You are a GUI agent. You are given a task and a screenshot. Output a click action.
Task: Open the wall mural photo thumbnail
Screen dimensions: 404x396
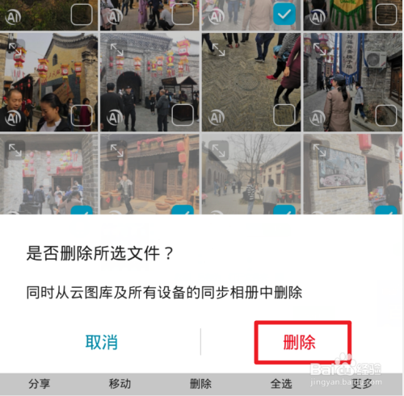coord(353,174)
